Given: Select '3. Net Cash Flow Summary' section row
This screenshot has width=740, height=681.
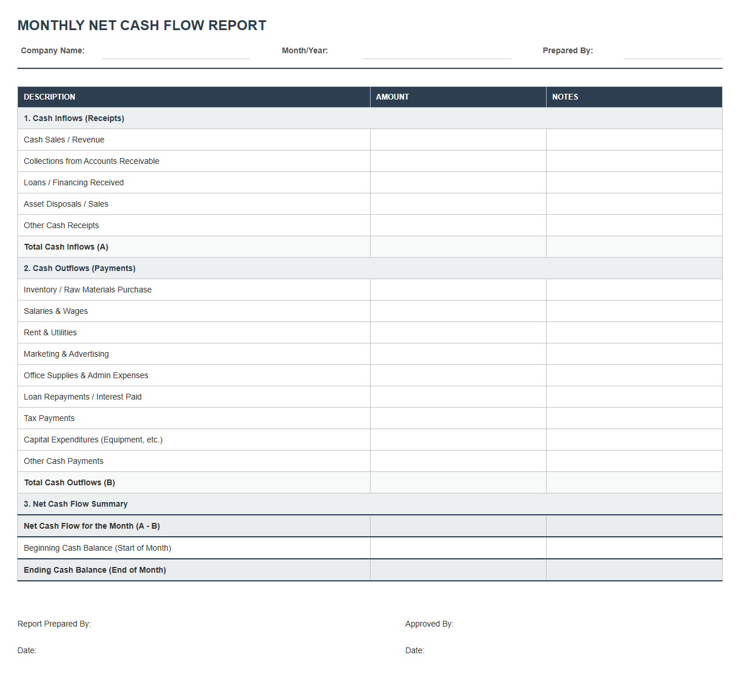Looking at the screenshot, I should click(x=370, y=504).
